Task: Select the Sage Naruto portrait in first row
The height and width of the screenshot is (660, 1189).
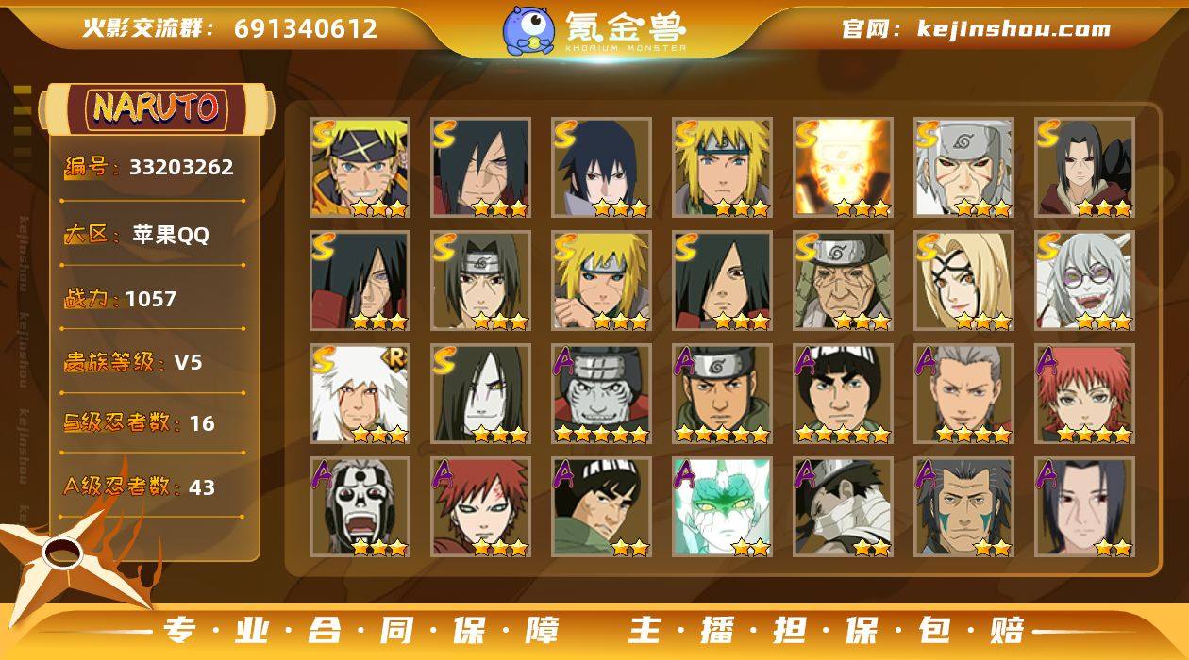Action: 360,168
